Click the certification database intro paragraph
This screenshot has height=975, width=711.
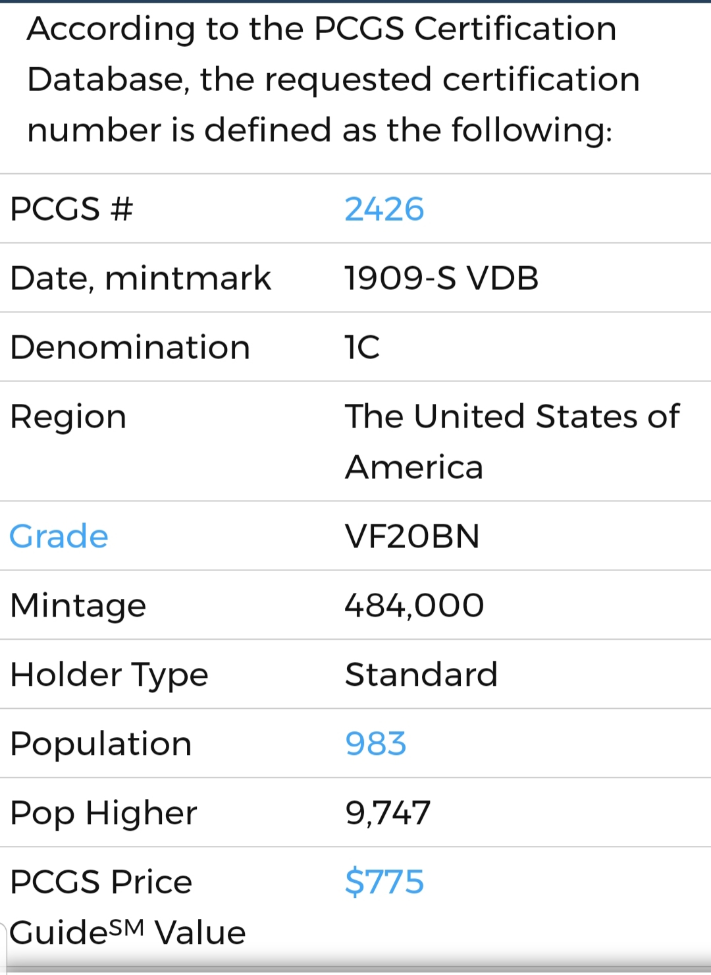click(334, 79)
